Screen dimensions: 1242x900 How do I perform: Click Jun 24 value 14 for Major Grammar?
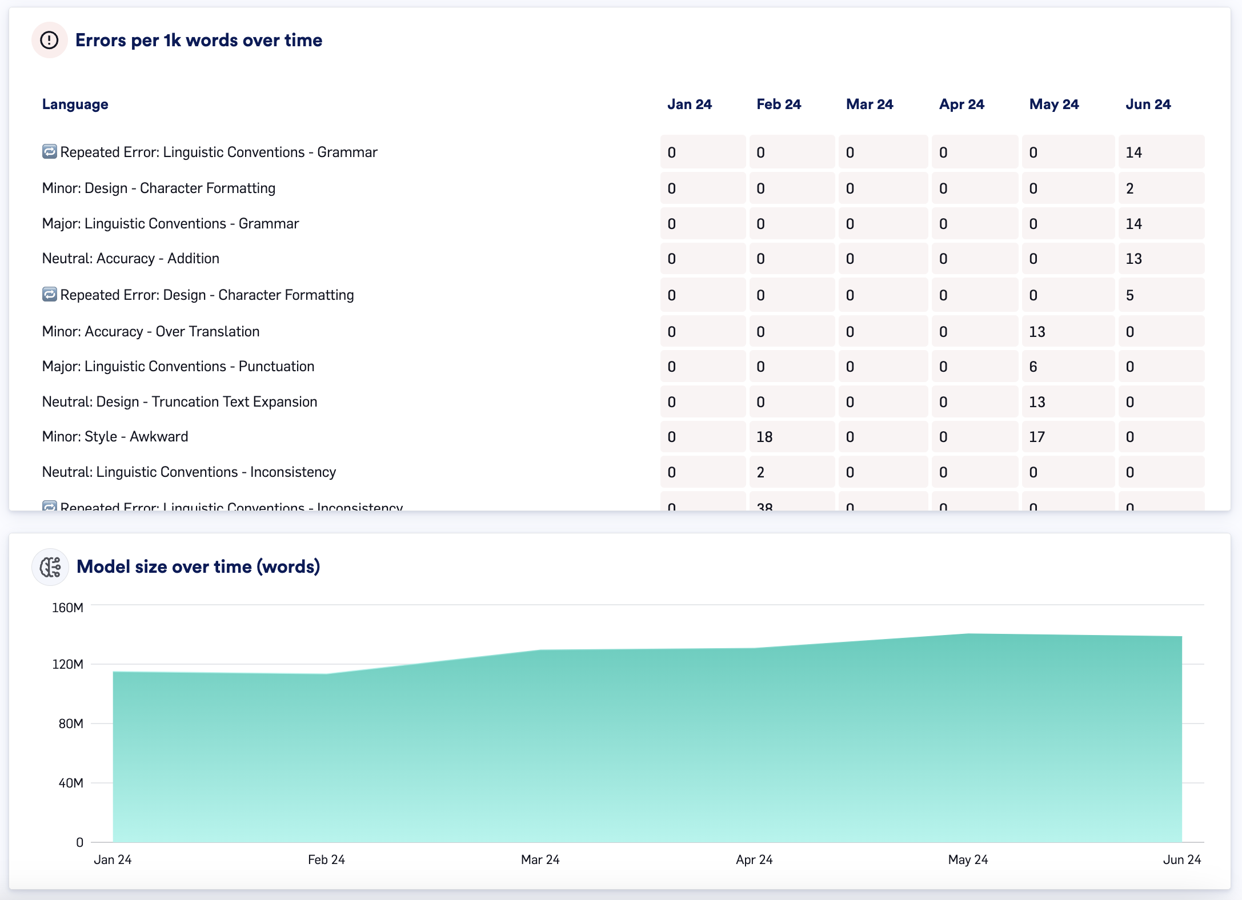(x=1161, y=223)
